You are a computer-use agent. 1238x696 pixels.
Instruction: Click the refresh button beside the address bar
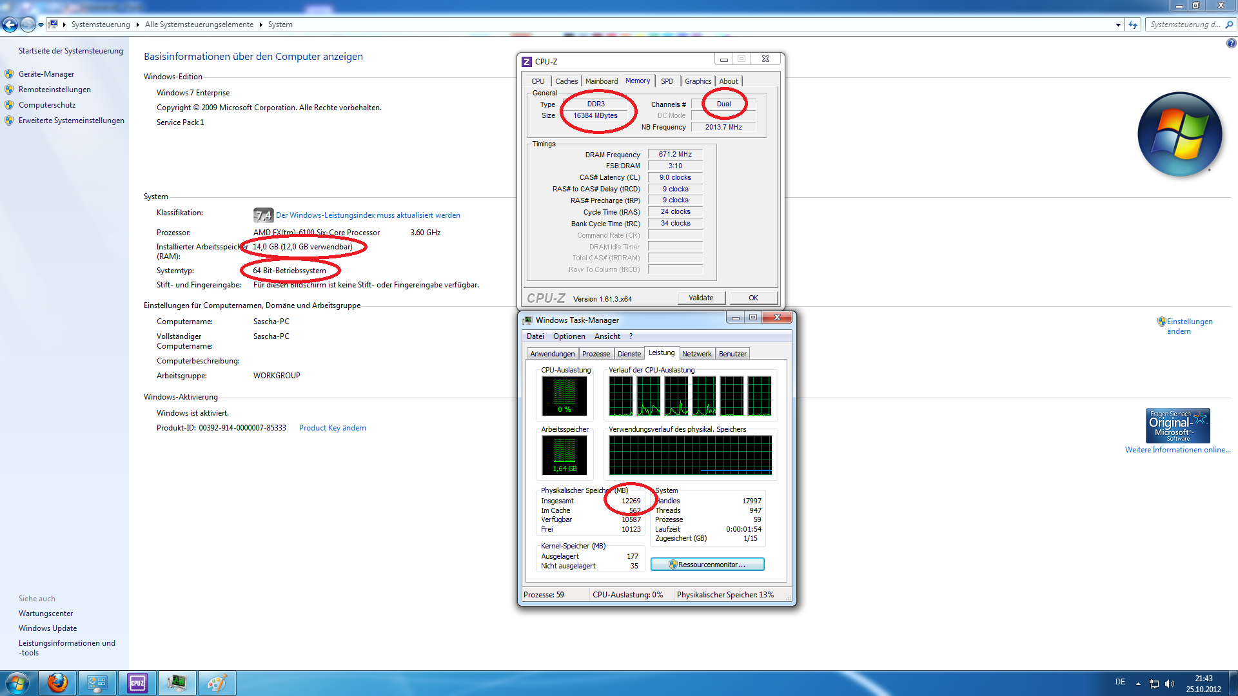[x=1133, y=24]
